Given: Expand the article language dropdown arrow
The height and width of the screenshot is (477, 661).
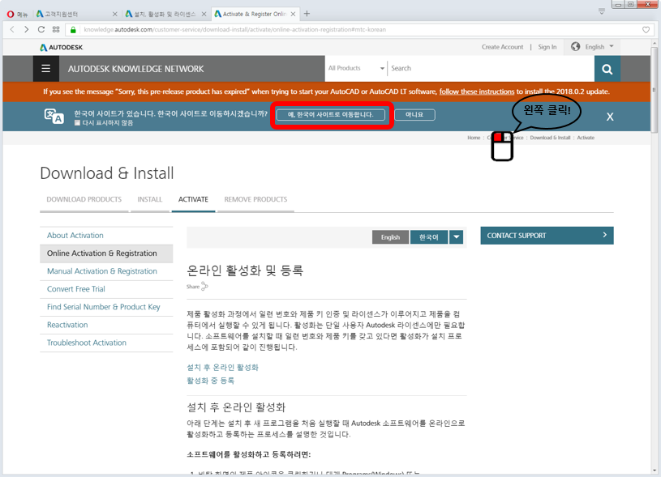Looking at the screenshot, I should tap(456, 237).
